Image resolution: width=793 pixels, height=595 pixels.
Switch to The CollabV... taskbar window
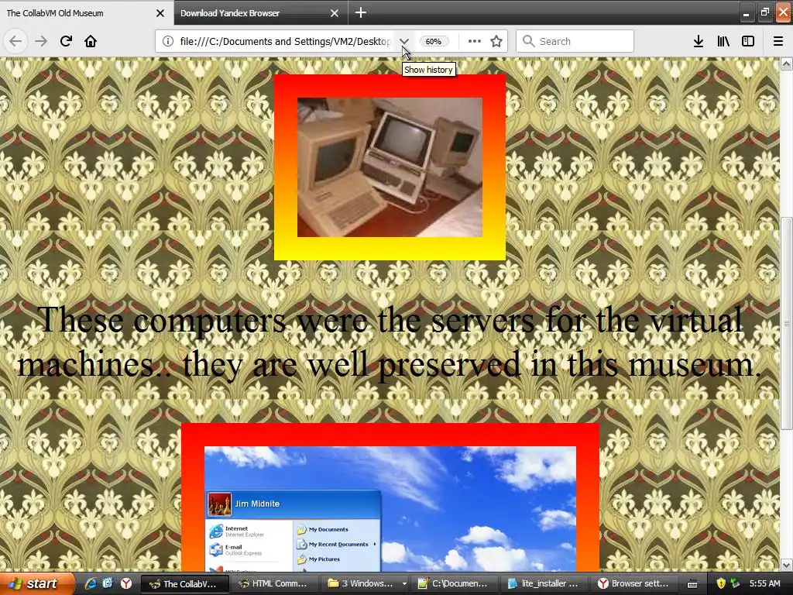184,584
